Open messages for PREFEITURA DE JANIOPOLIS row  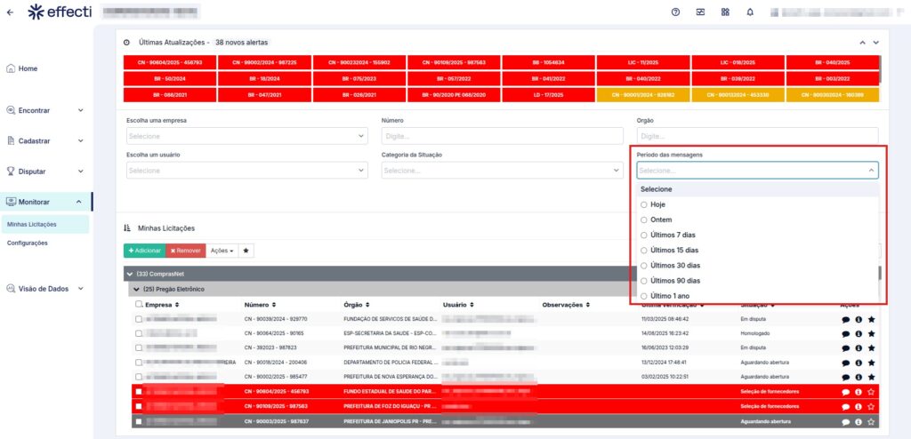coord(846,421)
